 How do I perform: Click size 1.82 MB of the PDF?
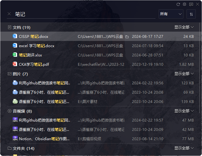point(187,64)
